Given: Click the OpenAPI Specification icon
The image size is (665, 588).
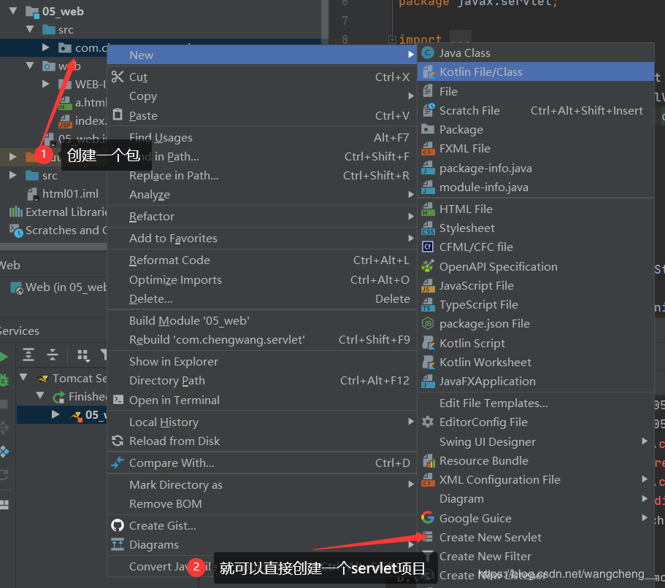Looking at the screenshot, I should (428, 266).
